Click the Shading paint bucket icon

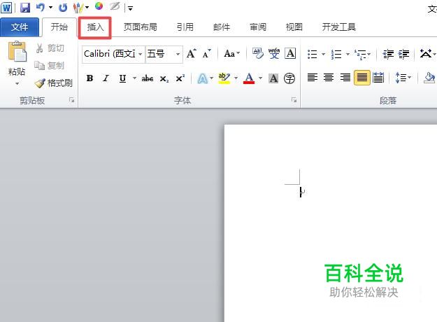429,78
